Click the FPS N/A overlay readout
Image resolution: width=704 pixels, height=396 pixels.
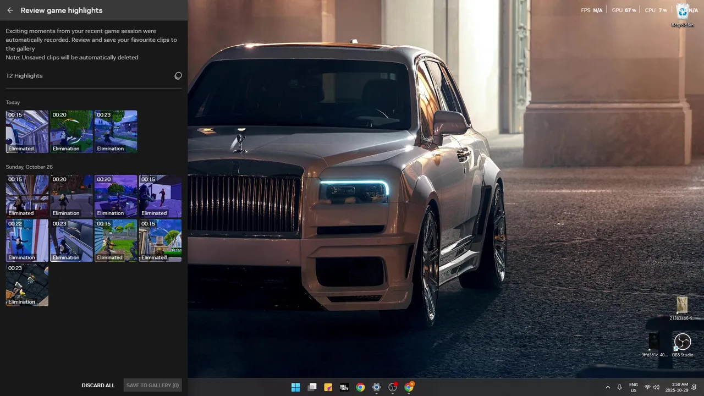592,10
